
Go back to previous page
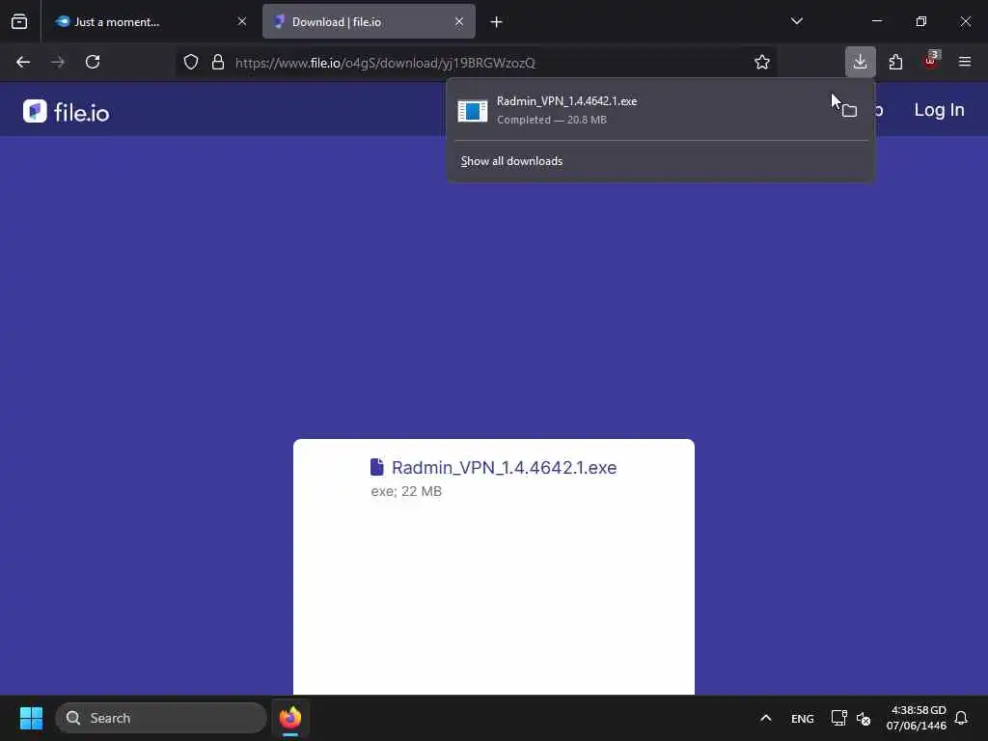(23, 63)
